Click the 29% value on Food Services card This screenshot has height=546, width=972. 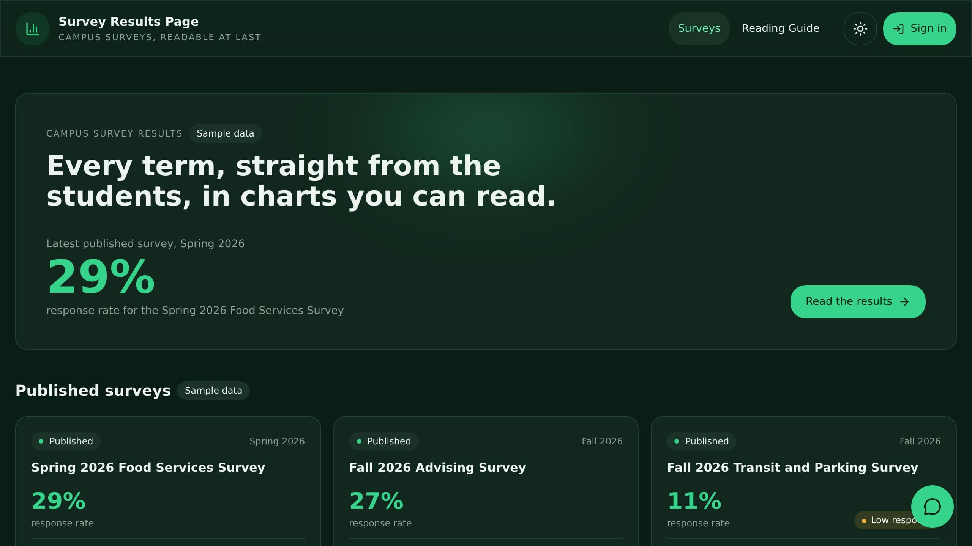pyautogui.click(x=58, y=501)
